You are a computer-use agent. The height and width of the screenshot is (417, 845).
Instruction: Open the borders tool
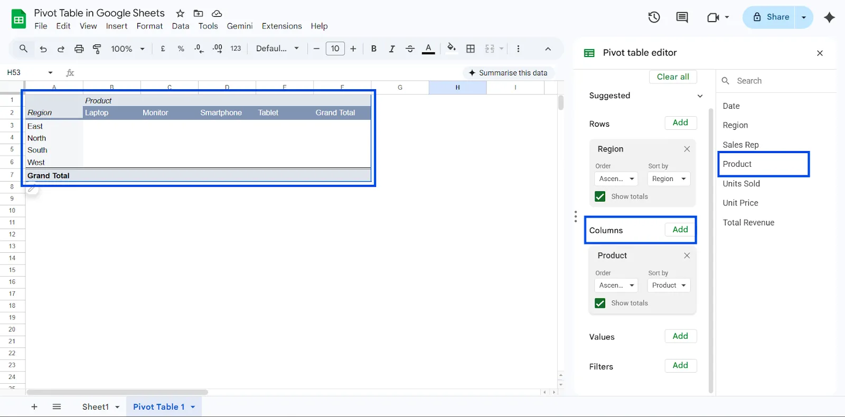471,49
